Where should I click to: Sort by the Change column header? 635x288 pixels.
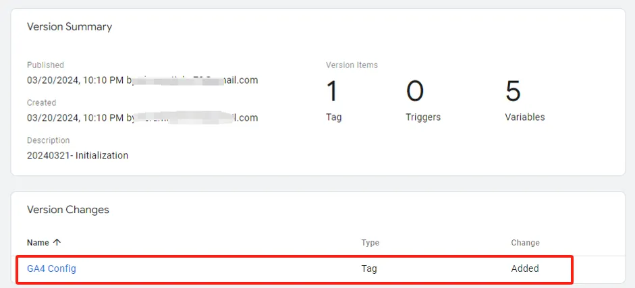(x=525, y=243)
